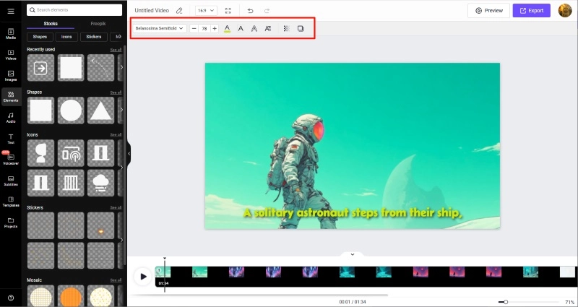Image resolution: width=578 pixels, height=307 pixels.
Task: Open text color picker with yellow underline
Action: 227,28
